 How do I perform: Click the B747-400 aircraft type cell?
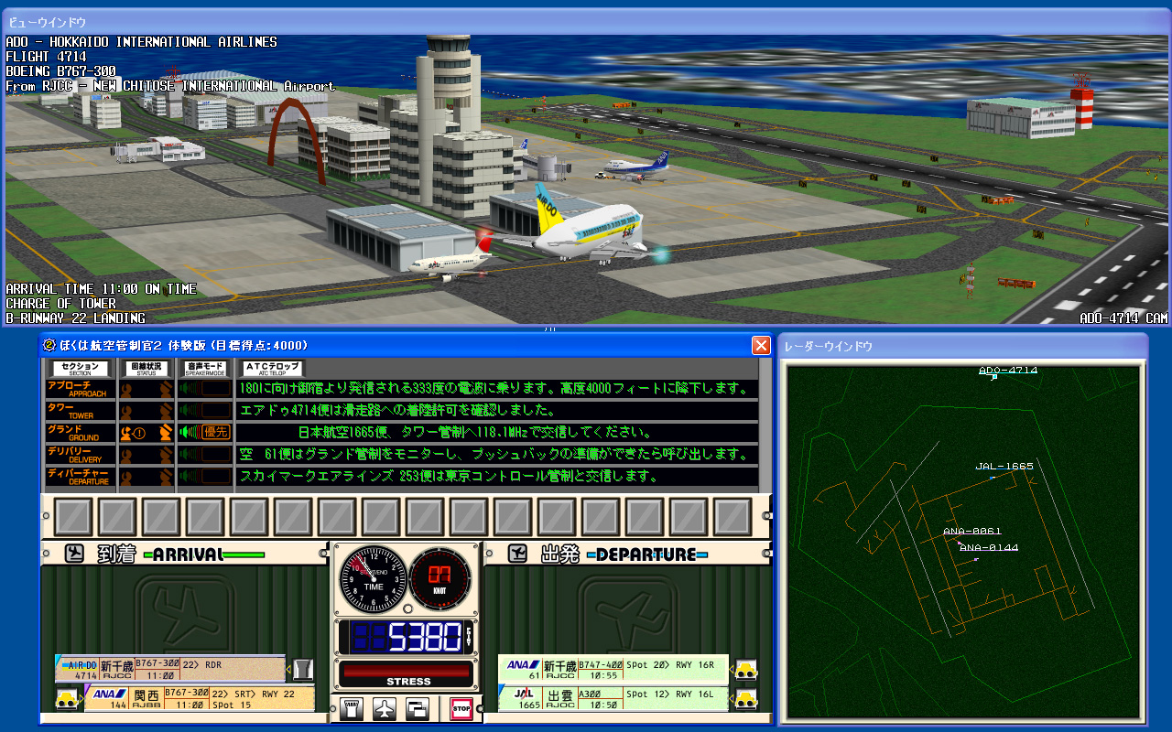[601, 665]
